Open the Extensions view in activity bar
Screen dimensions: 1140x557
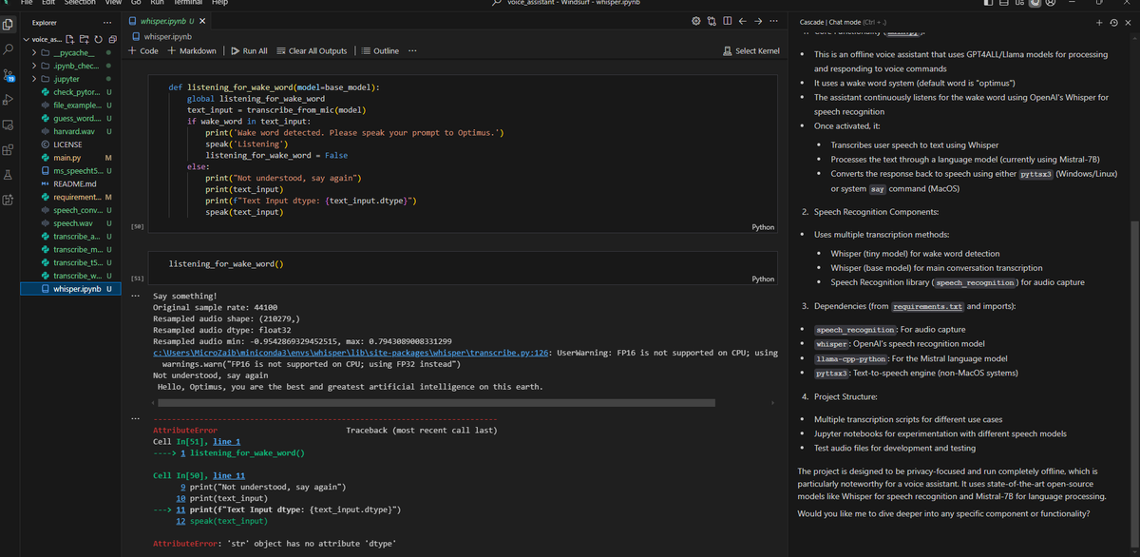(9, 149)
